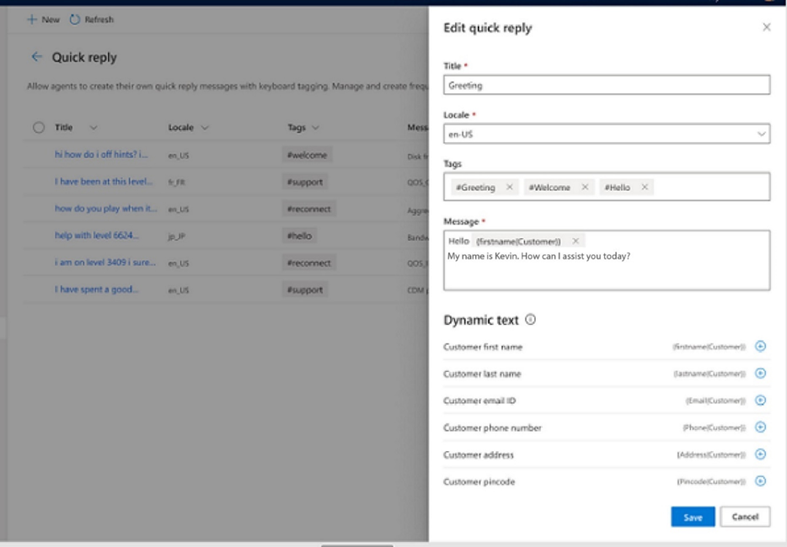Expand the Tags column filter chevron
This screenshot has height=547, width=787.
pos(315,128)
